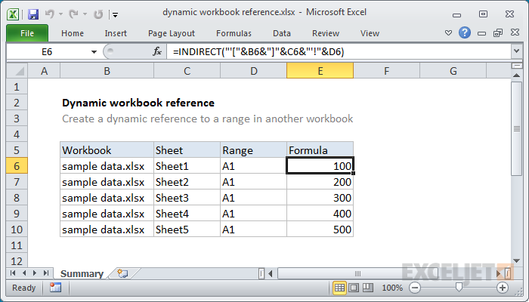Viewport: 529px width, 302px height.
Task: Select row 10 header
Action: [x=17, y=230]
